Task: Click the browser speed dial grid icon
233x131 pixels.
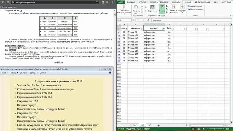Action: pos(8,2)
